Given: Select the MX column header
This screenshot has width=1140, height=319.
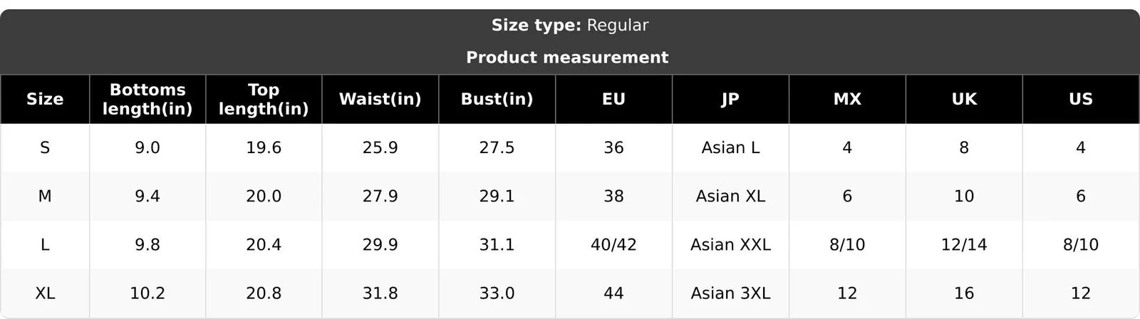Looking at the screenshot, I should 847,99.
